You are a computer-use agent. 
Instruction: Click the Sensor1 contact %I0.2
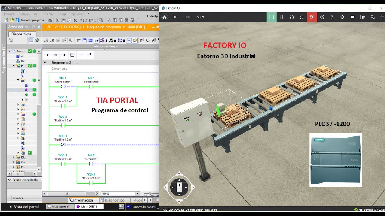(91, 164)
